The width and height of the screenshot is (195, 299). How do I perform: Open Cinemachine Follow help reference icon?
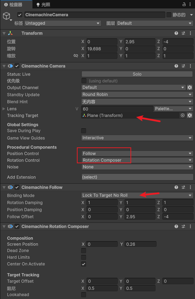tap(176, 187)
